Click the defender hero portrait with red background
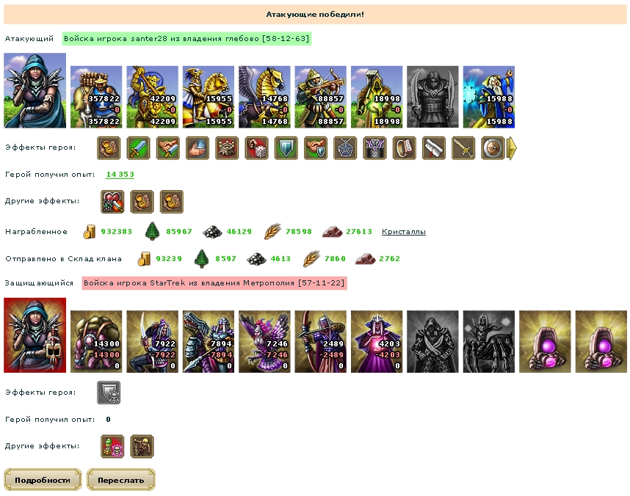This screenshot has height=496, width=630. 35,335
